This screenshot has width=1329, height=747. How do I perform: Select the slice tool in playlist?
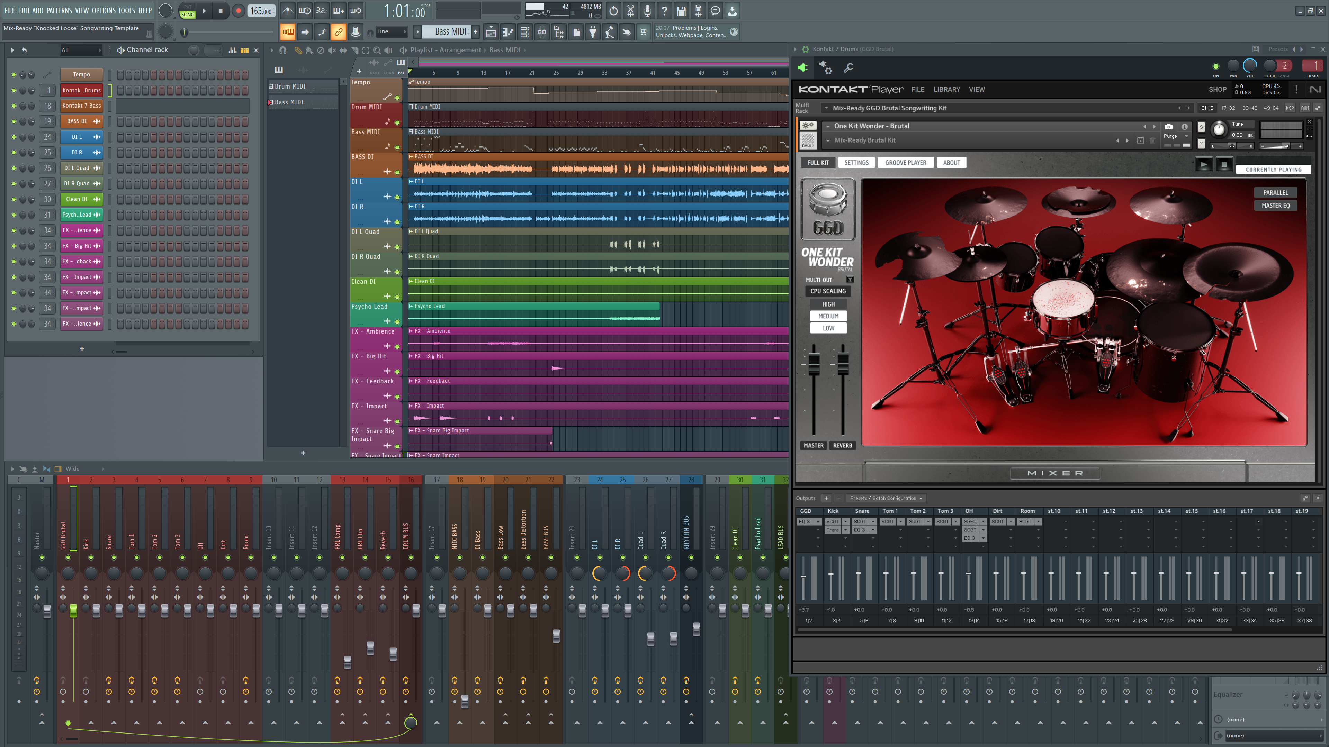point(355,50)
